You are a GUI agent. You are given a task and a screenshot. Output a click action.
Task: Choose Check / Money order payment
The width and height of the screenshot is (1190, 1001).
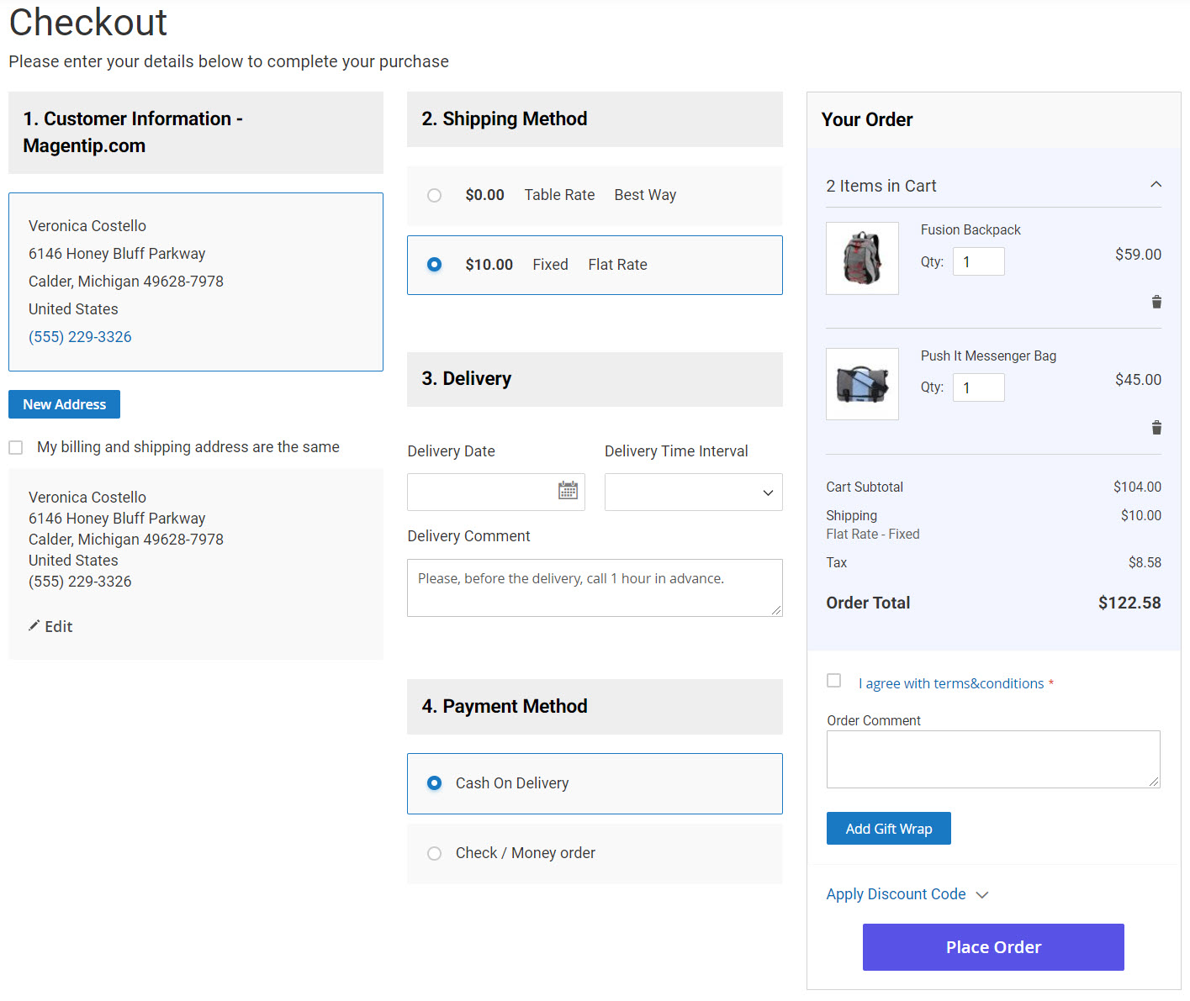click(x=434, y=853)
